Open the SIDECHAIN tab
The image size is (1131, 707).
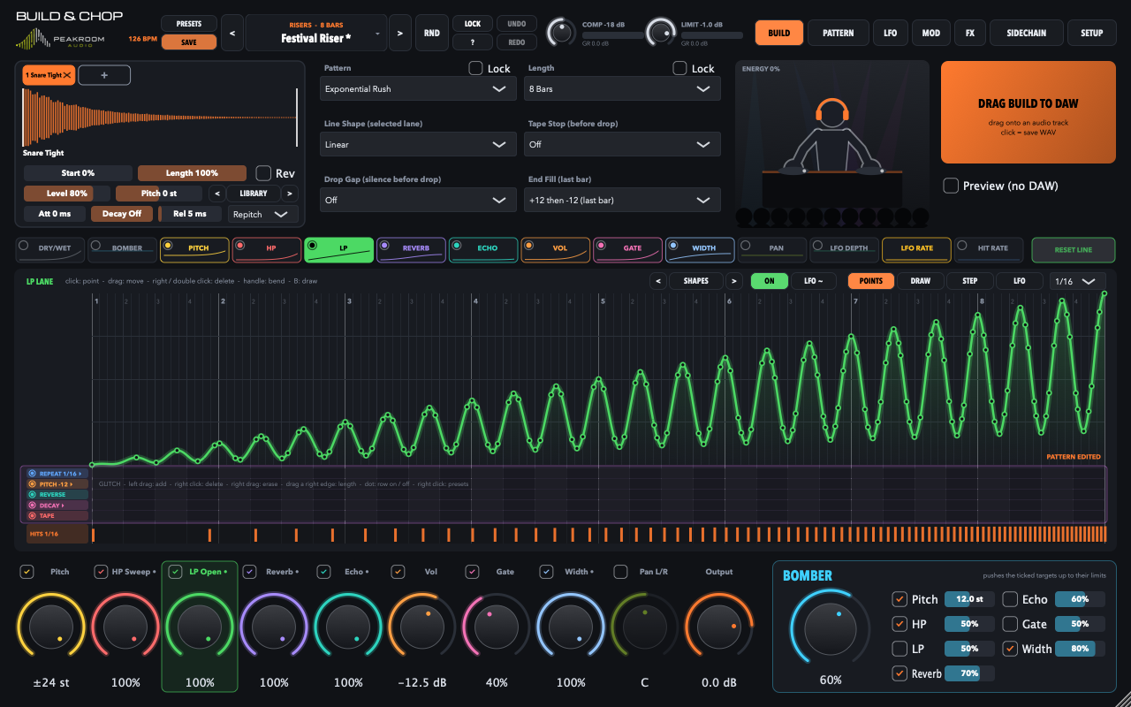pyautogui.click(x=1025, y=33)
